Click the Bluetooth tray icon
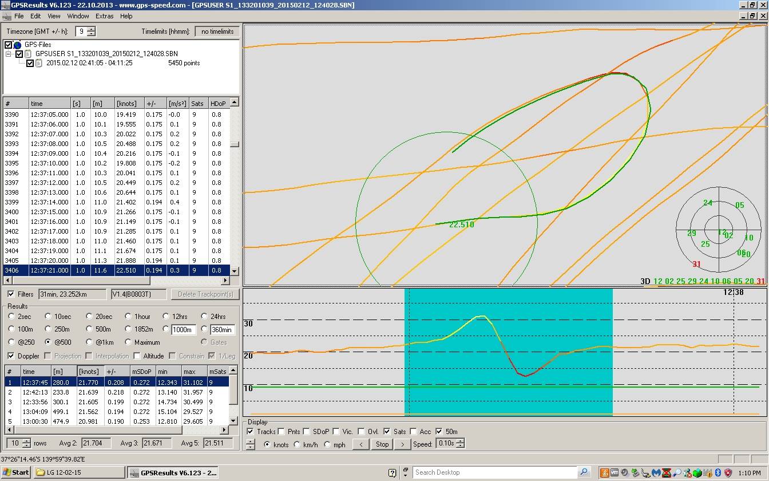 click(719, 473)
